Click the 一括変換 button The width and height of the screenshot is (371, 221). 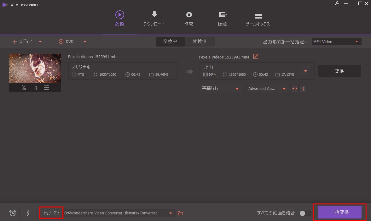click(x=339, y=212)
